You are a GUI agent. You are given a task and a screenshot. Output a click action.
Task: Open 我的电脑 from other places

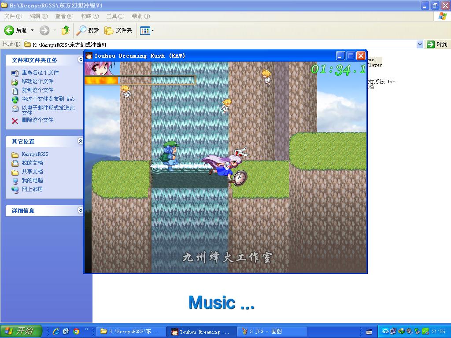33,180
